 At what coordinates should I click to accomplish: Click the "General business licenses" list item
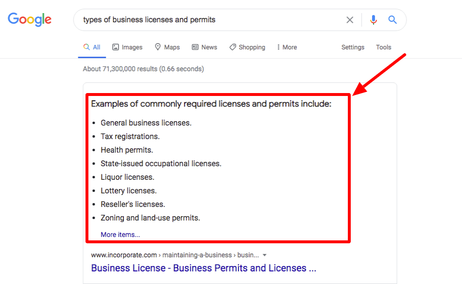point(146,123)
